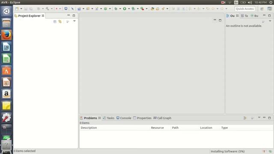Click the Path column header
Screen dimensions: 274x154
coord(185,127)
